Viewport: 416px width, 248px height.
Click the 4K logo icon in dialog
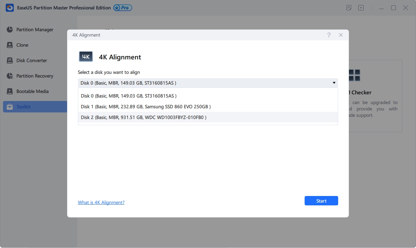pos(86,57)
